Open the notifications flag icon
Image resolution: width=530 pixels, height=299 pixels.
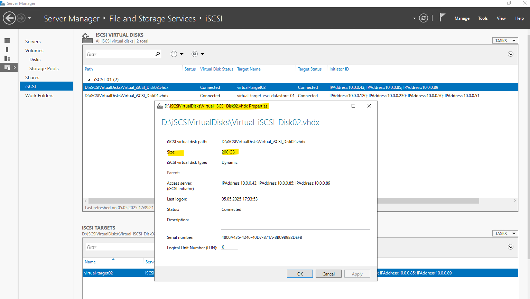coord(442,17)
